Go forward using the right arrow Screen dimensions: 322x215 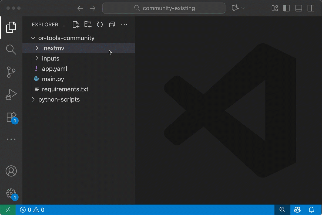92,8
